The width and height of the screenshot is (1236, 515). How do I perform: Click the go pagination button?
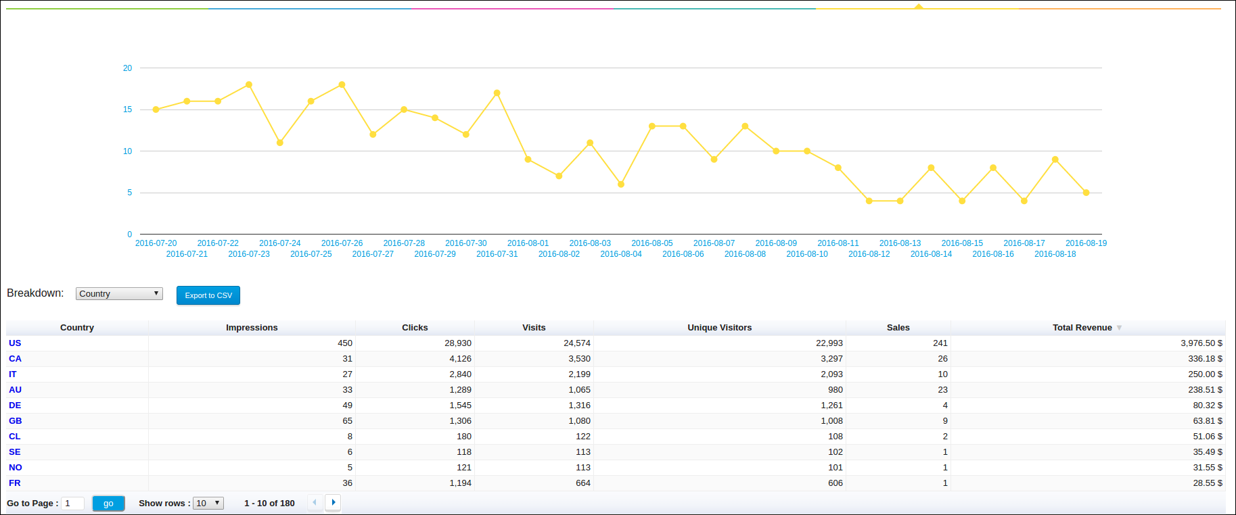[108, 504]
